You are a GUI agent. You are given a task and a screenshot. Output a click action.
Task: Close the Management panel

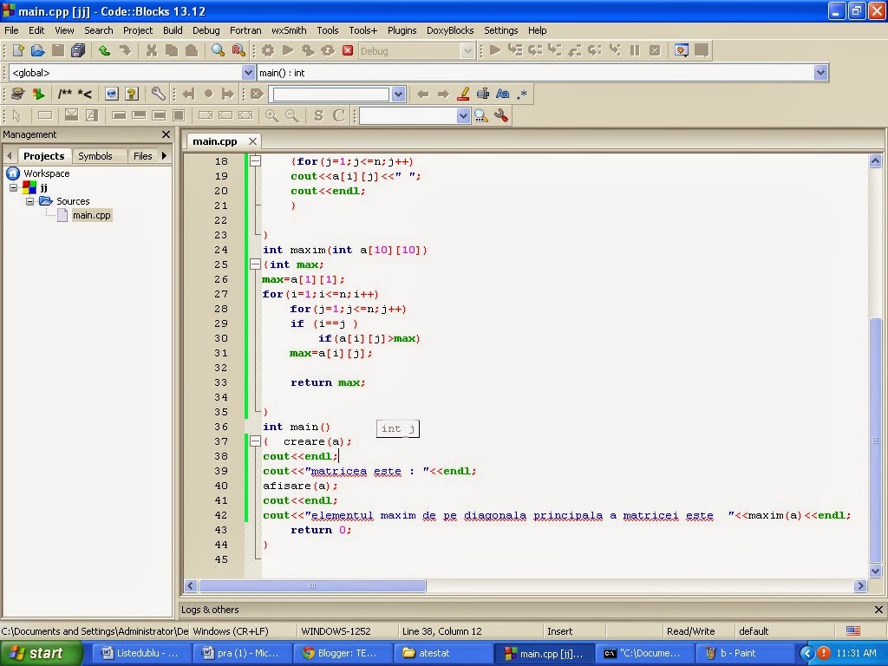(x=166, y=134)
